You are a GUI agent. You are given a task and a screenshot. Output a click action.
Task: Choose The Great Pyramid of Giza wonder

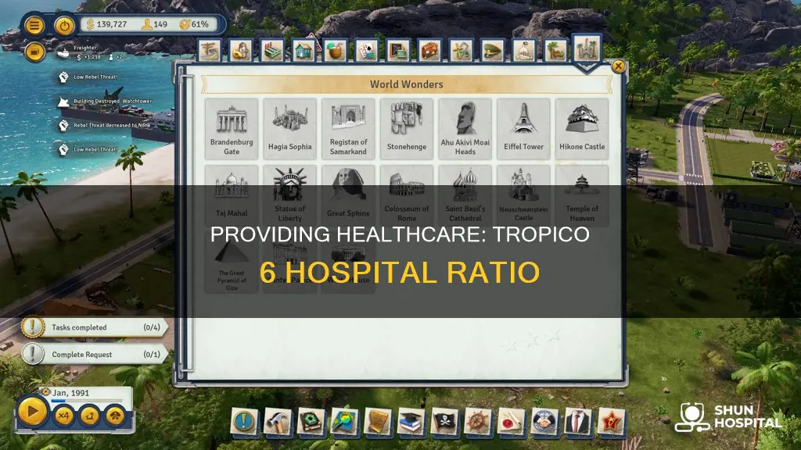pos(232,262)
